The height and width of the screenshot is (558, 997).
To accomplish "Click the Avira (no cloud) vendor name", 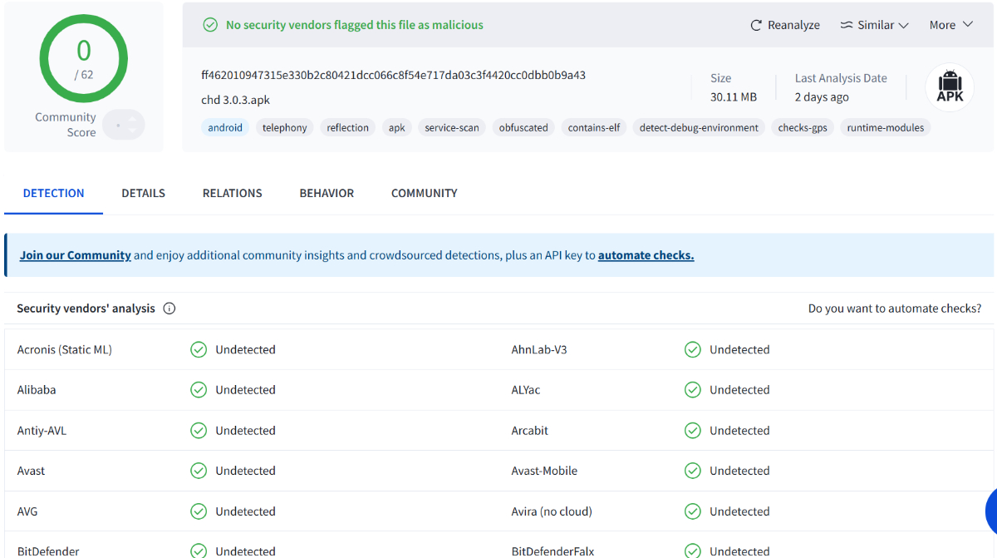I will pos(552,511).
